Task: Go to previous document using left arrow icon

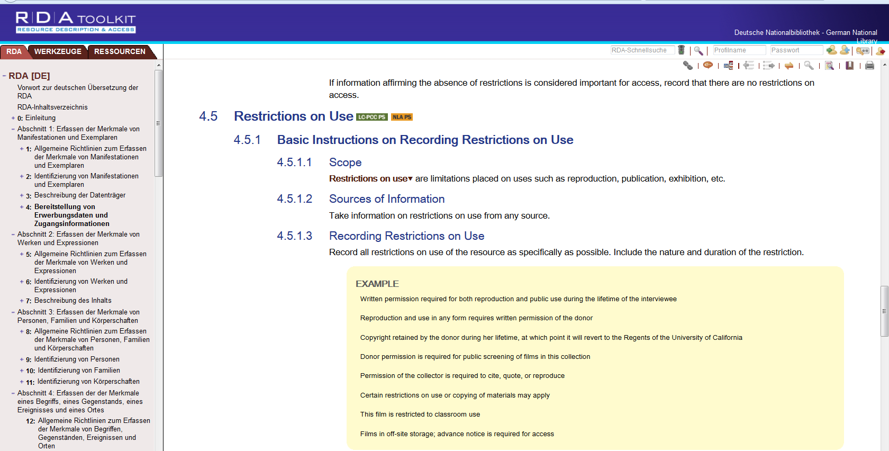Action: coord(748,66)
